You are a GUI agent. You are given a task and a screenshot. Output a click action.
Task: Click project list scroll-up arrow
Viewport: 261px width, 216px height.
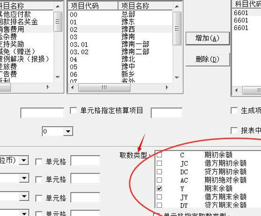[177, 7]
